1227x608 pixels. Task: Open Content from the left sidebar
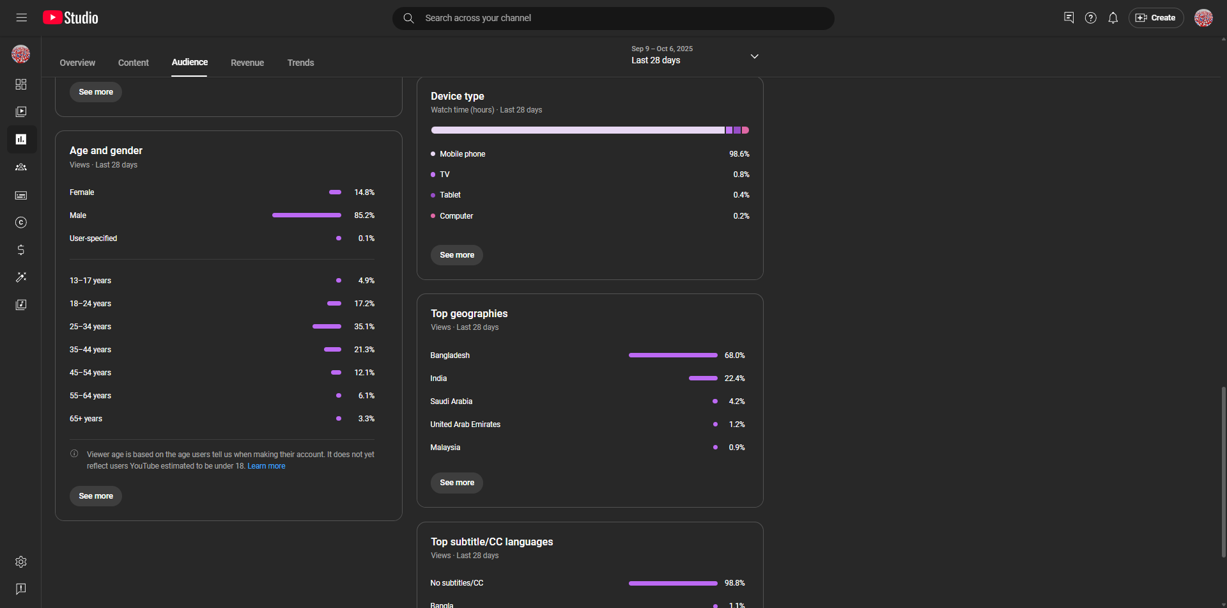click(x=21, y=112)
